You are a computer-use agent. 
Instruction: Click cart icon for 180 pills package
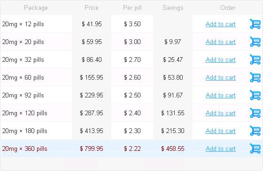pyautogui.click(x=255, y=131)
